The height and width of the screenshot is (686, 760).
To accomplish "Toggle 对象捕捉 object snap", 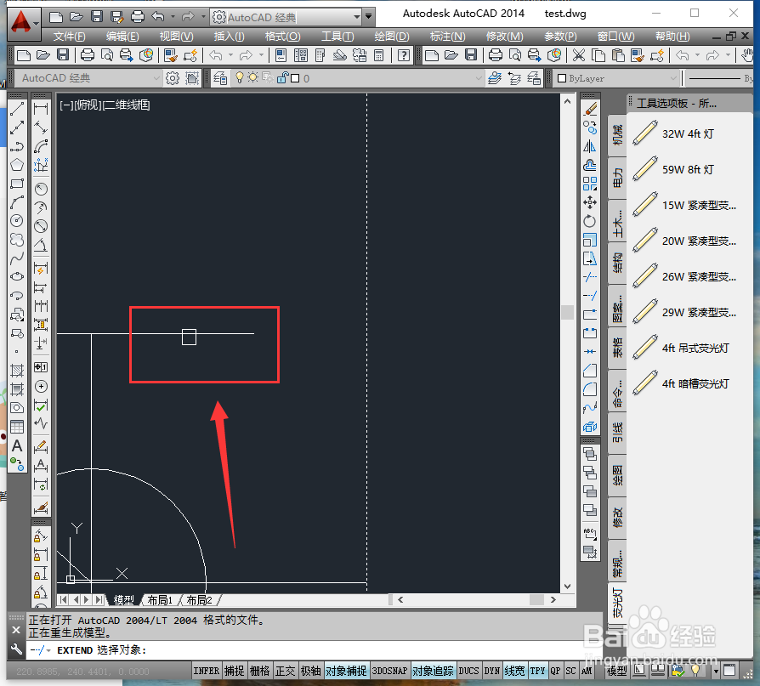I will pyautogui.click(x=347, y=671).
